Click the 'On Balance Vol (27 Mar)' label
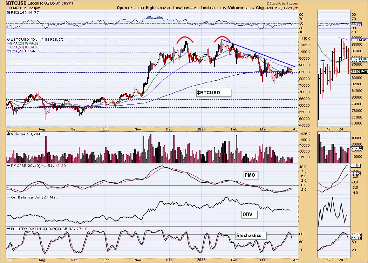Viewport: 368px width, 263px height. (x=35, y=197)
